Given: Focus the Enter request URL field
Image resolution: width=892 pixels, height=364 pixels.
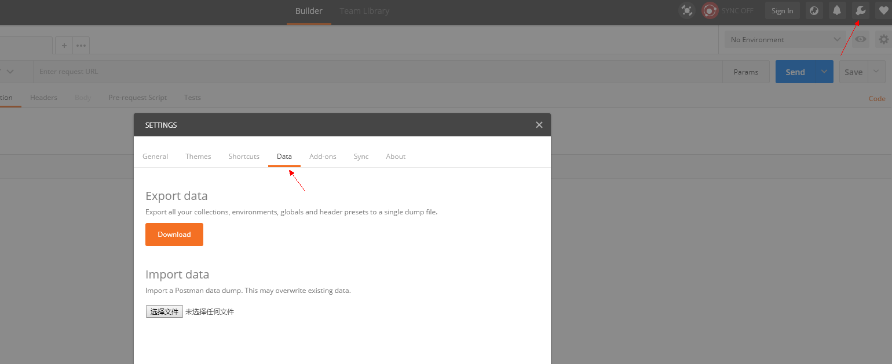Looking at the screenshot, I should (x=377, y=72).
